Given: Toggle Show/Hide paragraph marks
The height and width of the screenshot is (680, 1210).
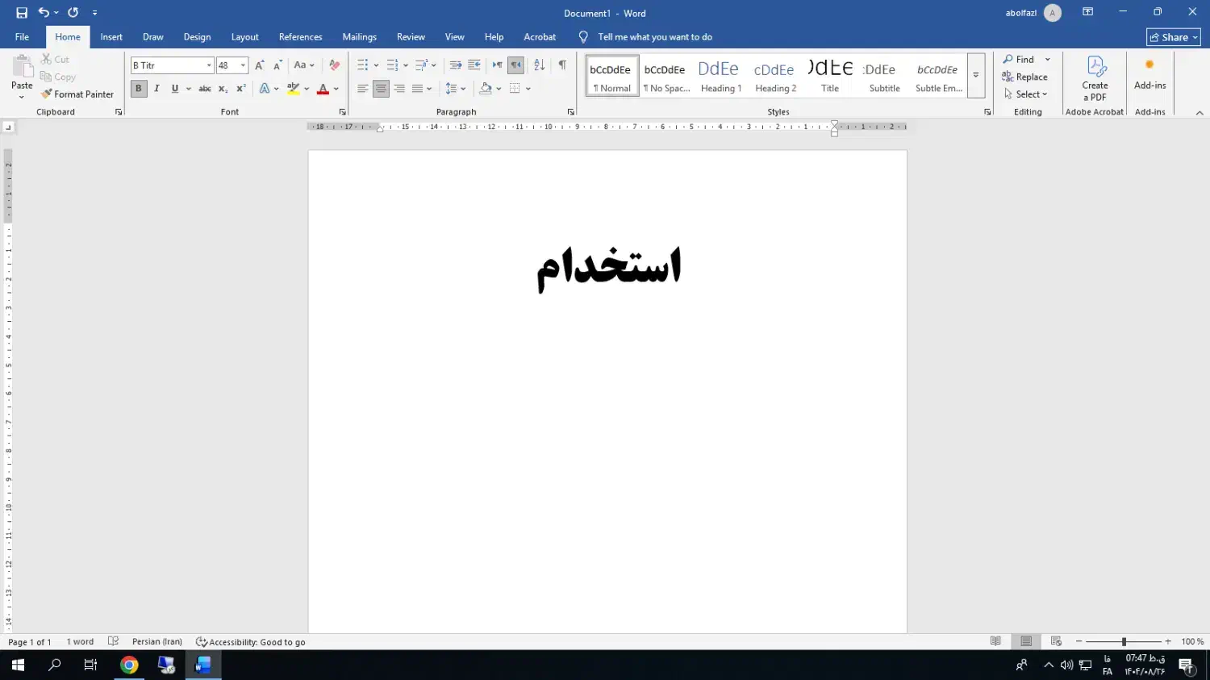Looking at the screenshot, I should [x=562, y=65].
